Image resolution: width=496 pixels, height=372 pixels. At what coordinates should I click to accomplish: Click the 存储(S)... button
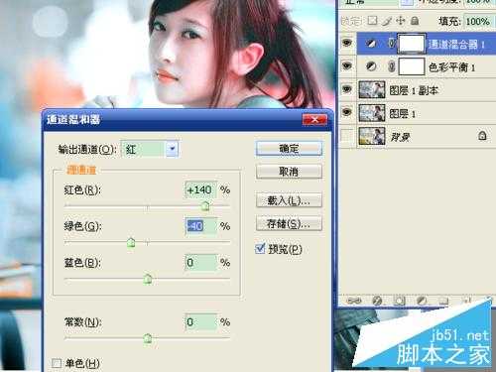click(289, 224)
